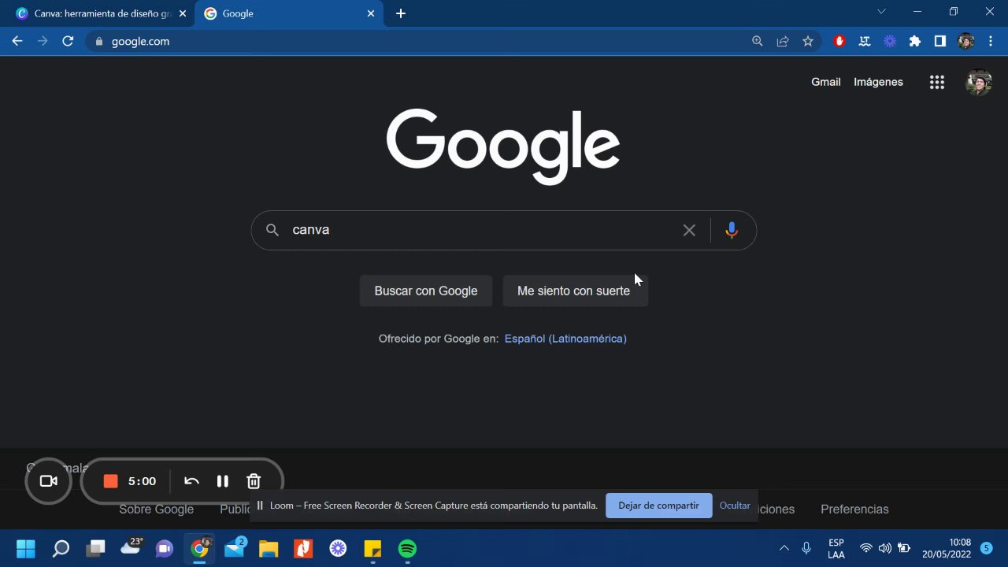
Task: Open the Extensions puzzle menu
Action: [x=915, y=41]
